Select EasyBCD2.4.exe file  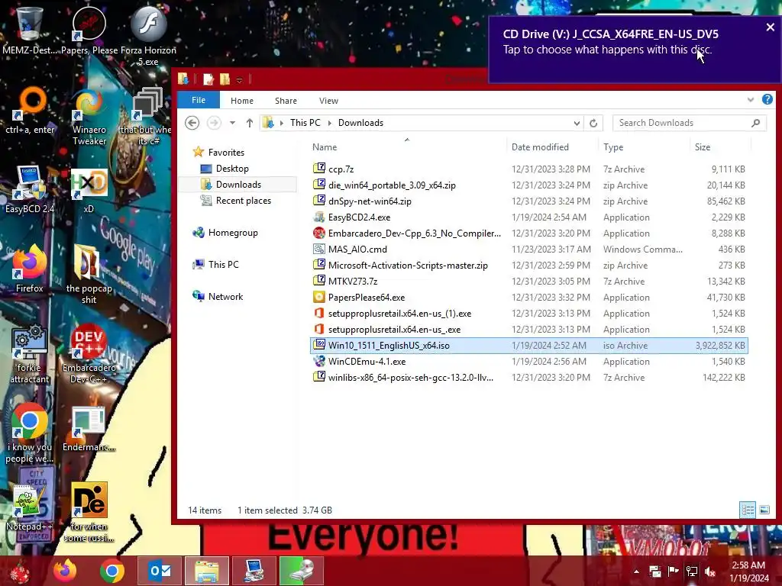point(528,217)
